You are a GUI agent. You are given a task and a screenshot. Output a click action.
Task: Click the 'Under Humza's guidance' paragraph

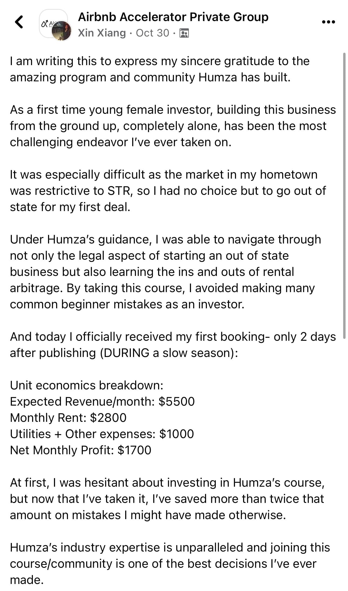(165, 272)
